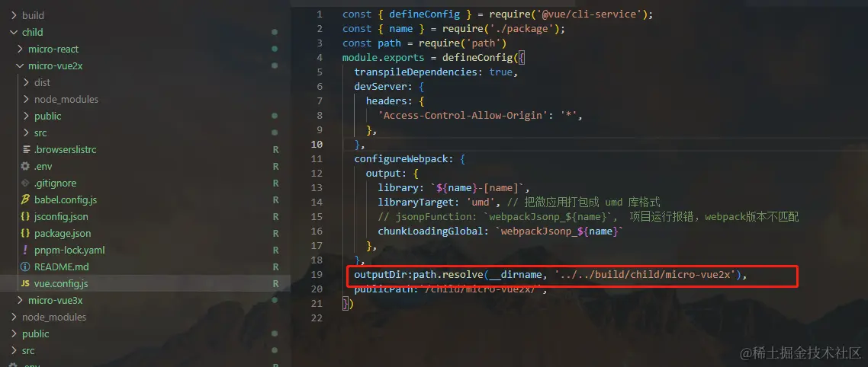Click the JS icon beside vue.config.js

(25, 283)
